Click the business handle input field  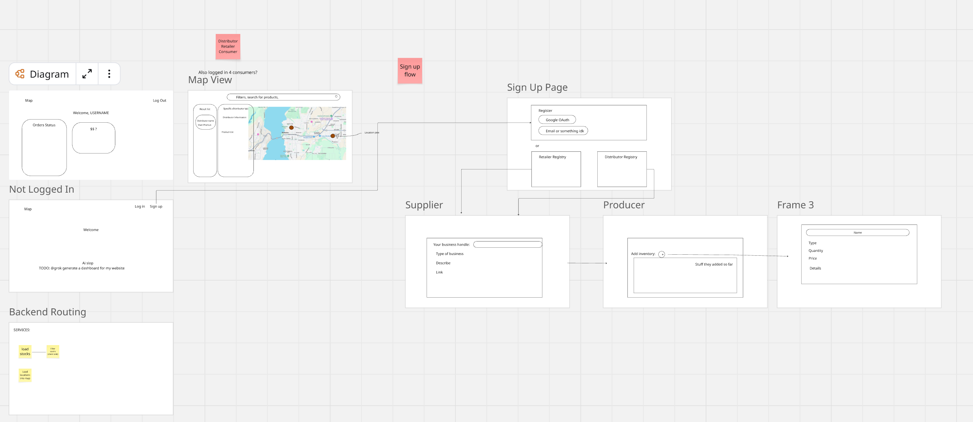click(507, 245)
